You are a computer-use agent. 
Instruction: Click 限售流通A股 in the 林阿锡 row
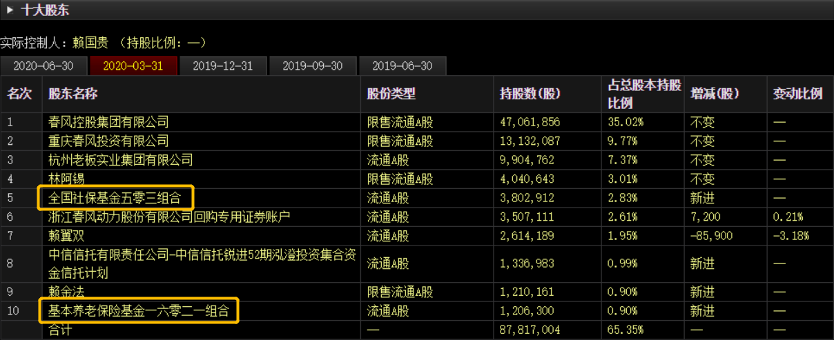pos(400,179)
